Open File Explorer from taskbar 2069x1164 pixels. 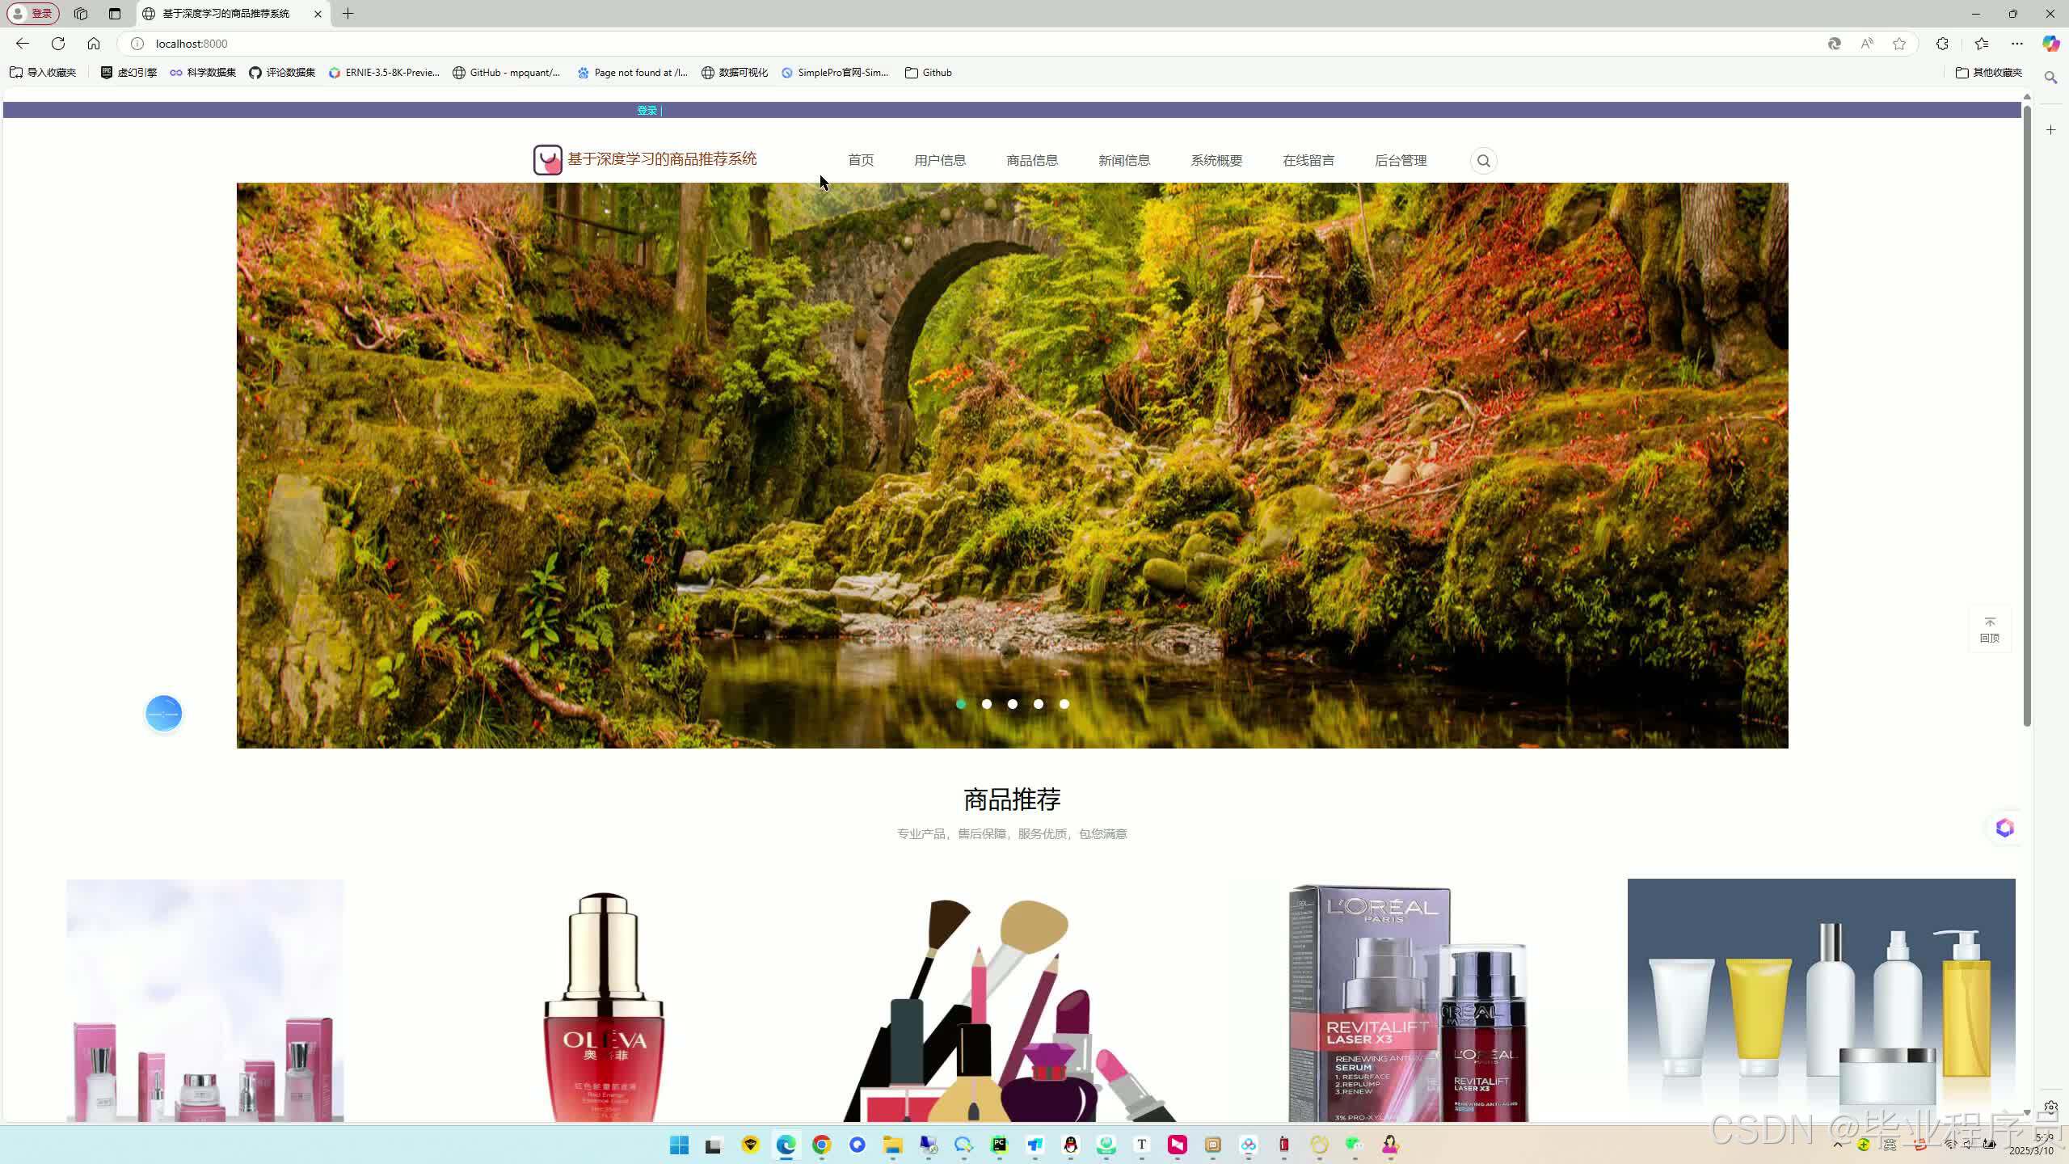[892, 1145]
